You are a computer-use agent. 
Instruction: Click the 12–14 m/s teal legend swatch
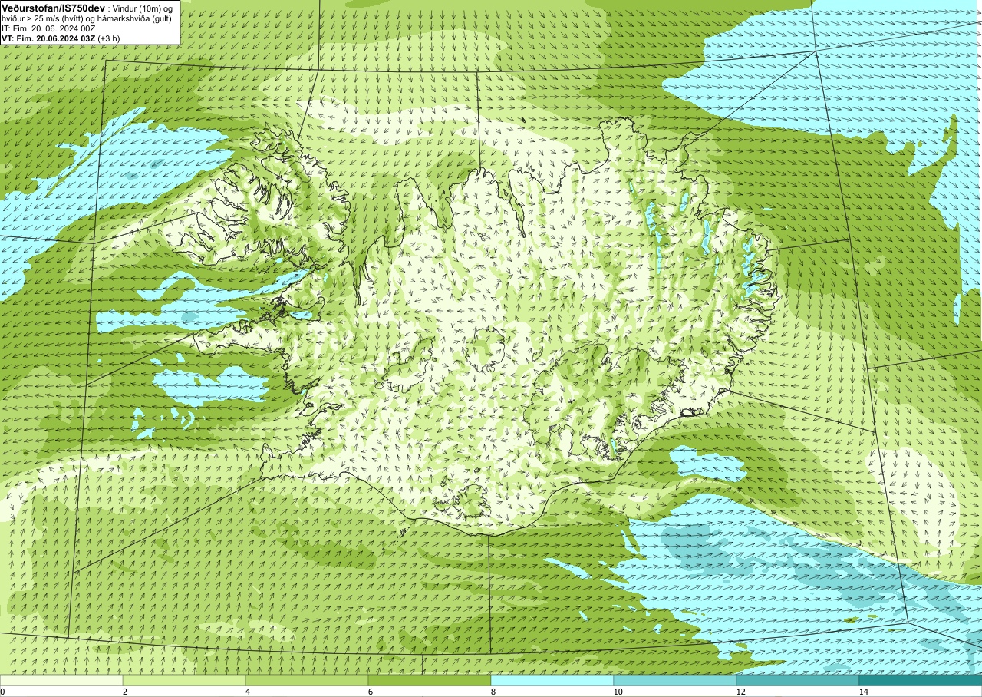(x=798, y=680)
